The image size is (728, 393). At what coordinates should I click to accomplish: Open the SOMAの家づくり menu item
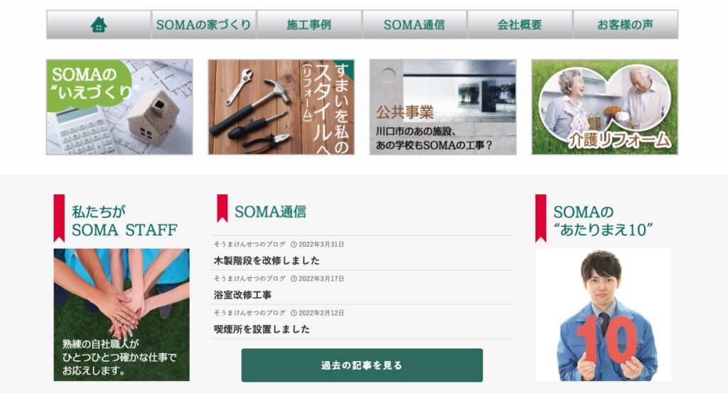click(204, 25)
